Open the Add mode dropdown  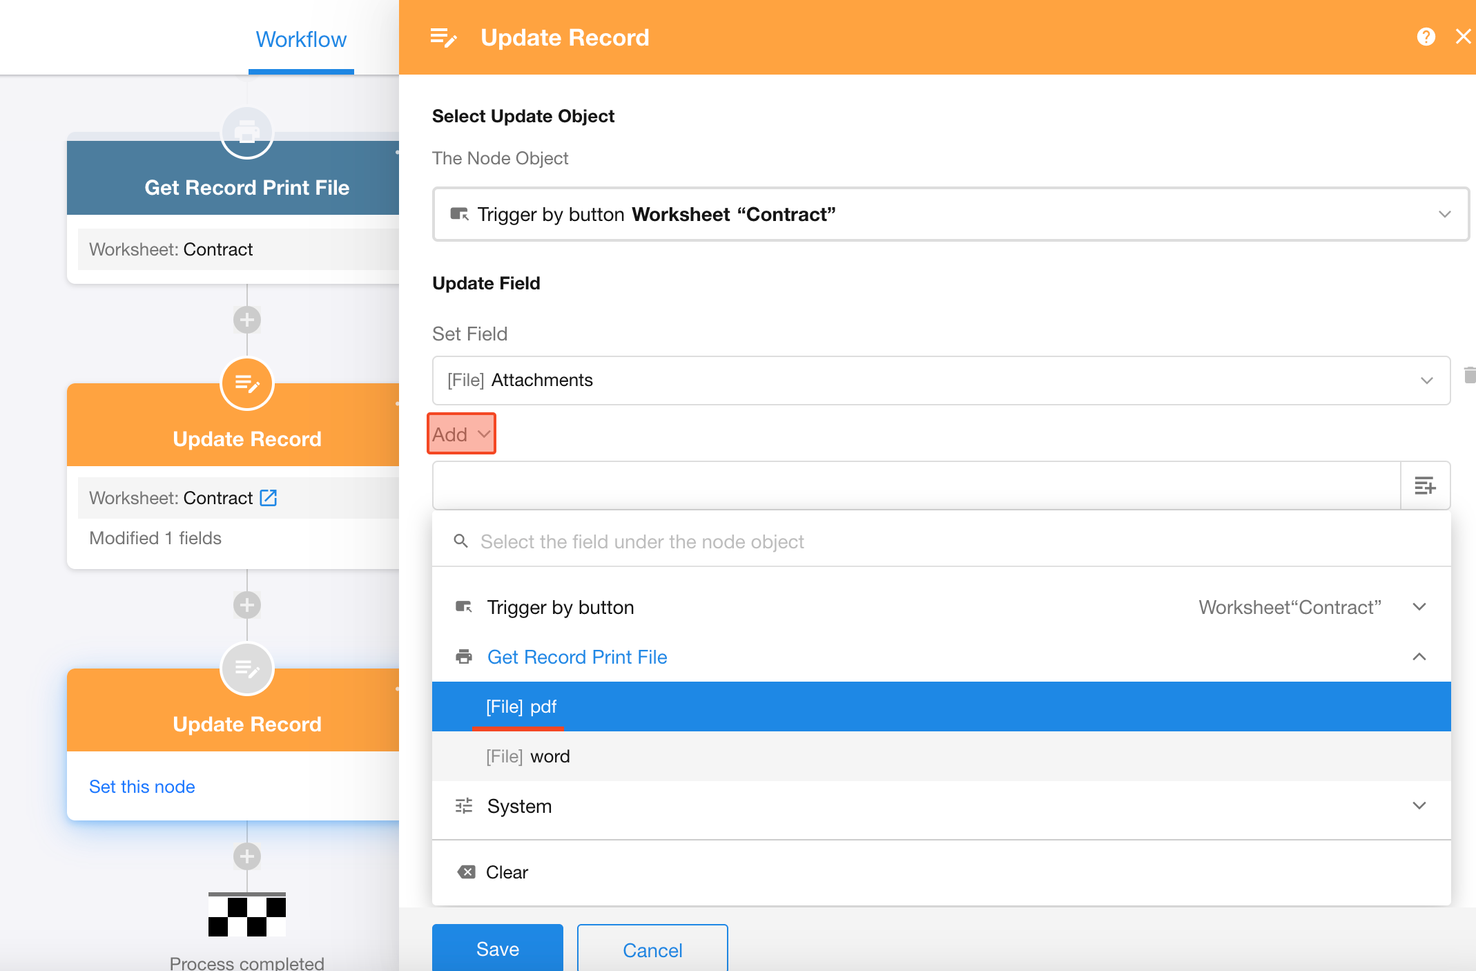pyautogui.click(x=461, y=434)
